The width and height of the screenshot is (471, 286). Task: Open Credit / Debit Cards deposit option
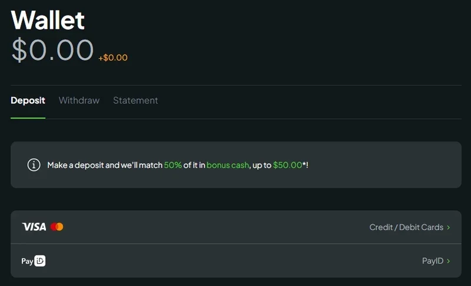[236, 227]
